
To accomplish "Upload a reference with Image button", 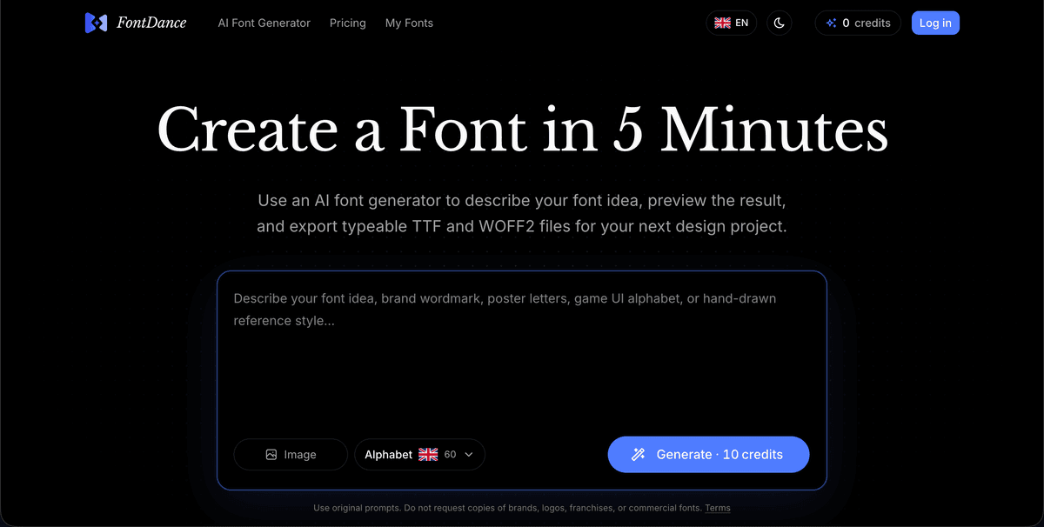I will pyautogui.click(x=291, y=455).
